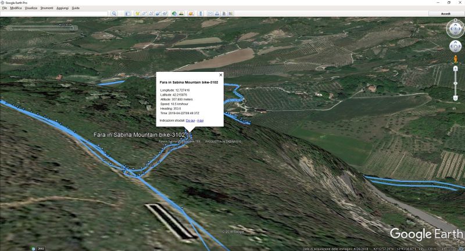
Task: Click look-down arrow on the compass joystick
Action: pyautogui.click(x=456, y=34)
